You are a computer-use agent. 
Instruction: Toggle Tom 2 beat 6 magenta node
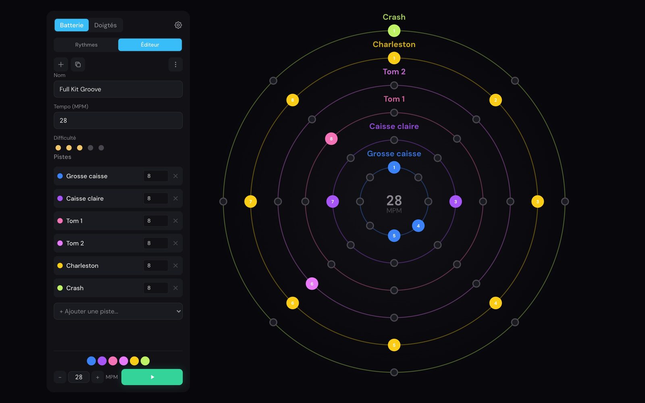pos(312,284)
